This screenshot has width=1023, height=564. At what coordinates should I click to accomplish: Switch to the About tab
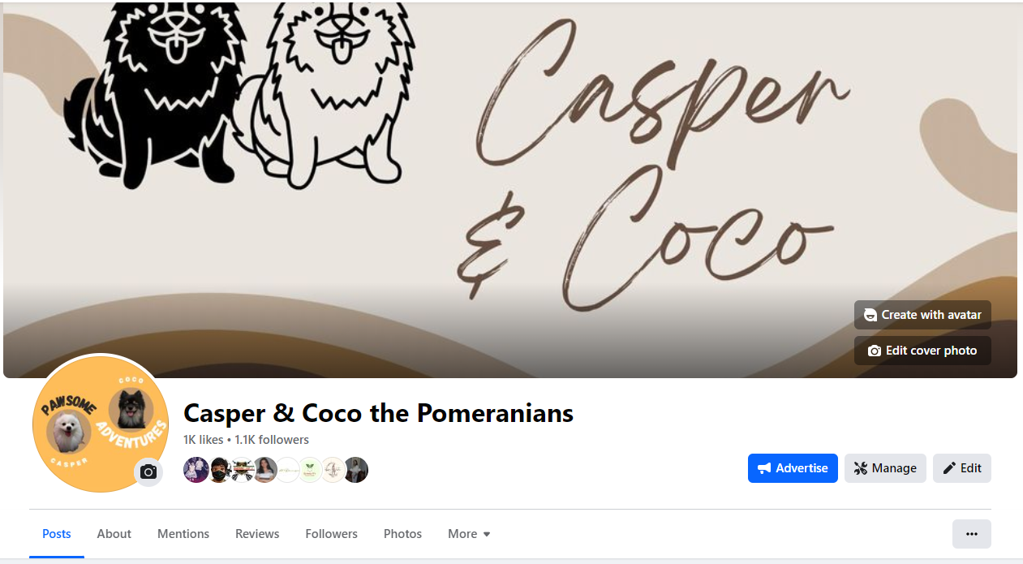click(114, 534)
